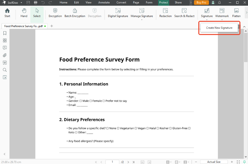This screenshot has width=248, height=164.
Task: Open the Flatten tool
Action: click(x=236, y=13)
